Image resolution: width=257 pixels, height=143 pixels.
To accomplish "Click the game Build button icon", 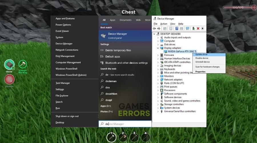I will tap(9, 65).
